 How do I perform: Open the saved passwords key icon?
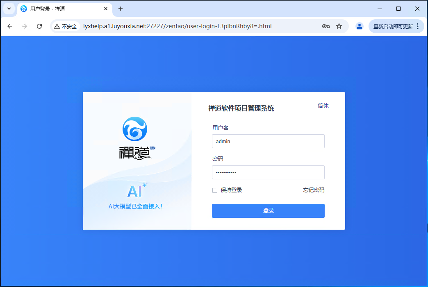coord(326,26)
